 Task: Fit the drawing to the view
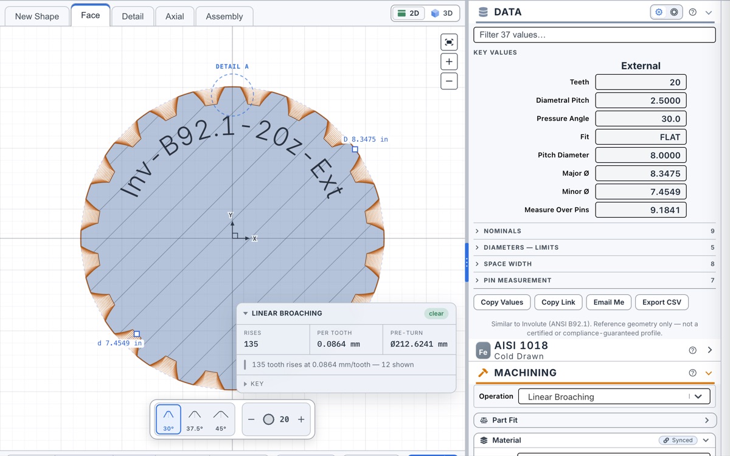(449, 42)
